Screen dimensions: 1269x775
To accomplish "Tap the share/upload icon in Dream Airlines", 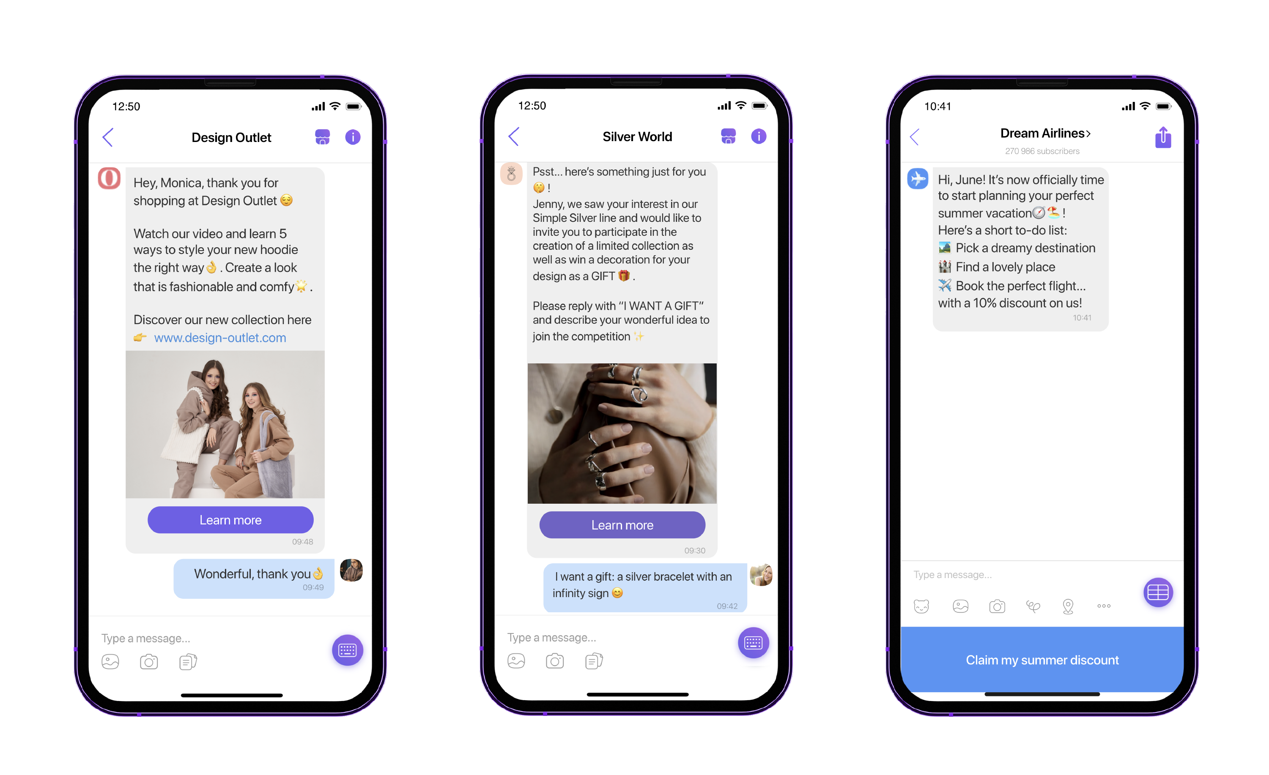I will (1161, 138).
